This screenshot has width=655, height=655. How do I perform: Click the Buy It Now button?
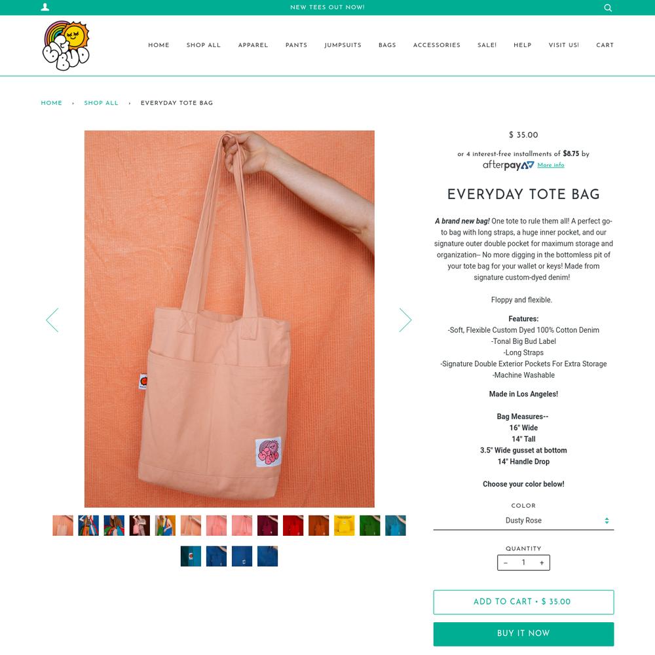click(523, 633)
